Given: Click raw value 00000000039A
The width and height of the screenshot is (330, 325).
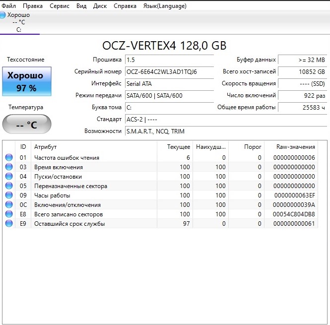Looking at the screenshot, I should (x=294, y=205).
